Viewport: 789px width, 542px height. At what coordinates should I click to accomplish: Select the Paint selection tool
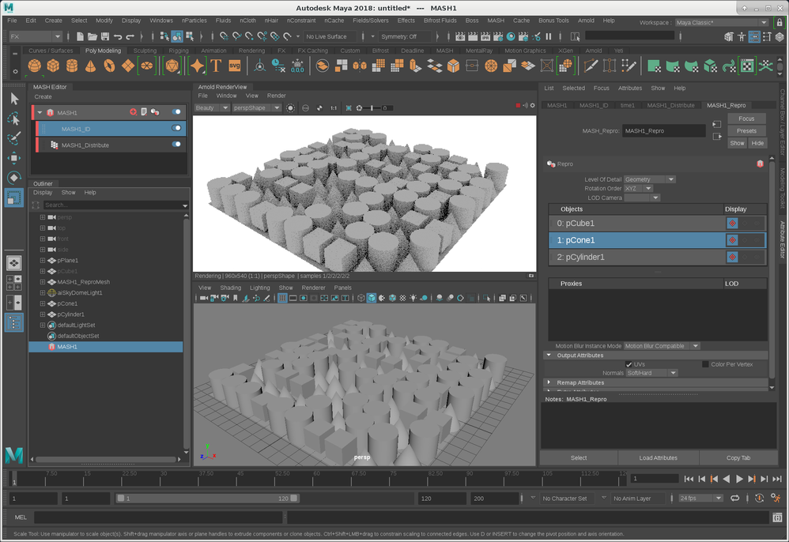[14, 137]
